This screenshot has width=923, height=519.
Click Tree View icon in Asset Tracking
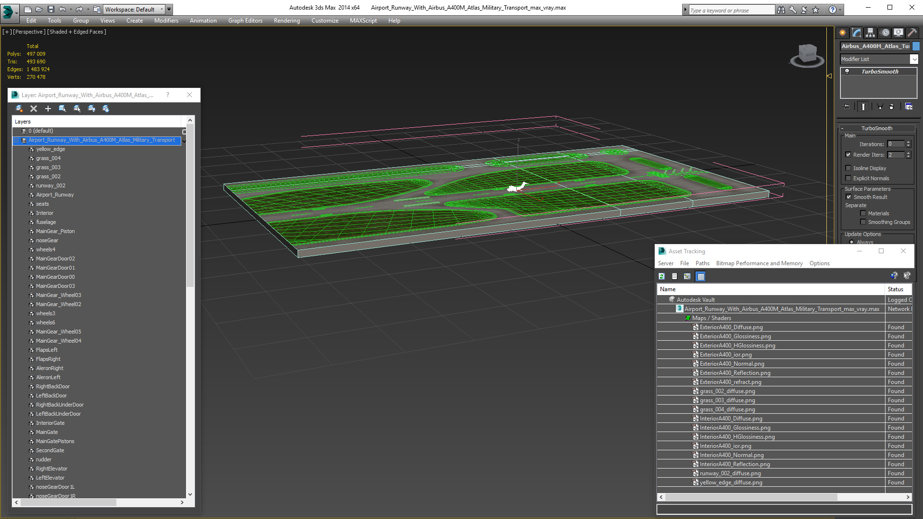[687, 276]
